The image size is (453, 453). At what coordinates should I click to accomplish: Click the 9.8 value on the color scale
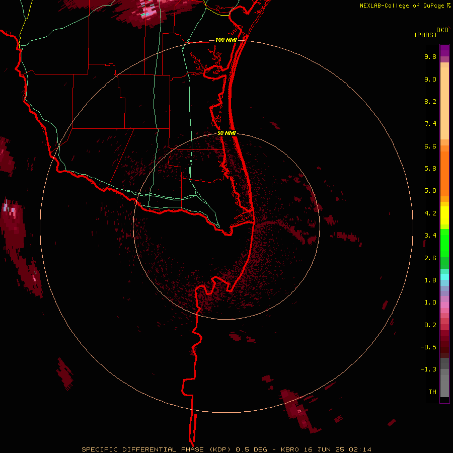[x=430, y=56]
